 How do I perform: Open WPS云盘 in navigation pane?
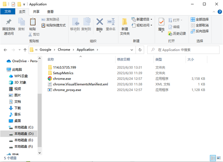tap(18, 76)
